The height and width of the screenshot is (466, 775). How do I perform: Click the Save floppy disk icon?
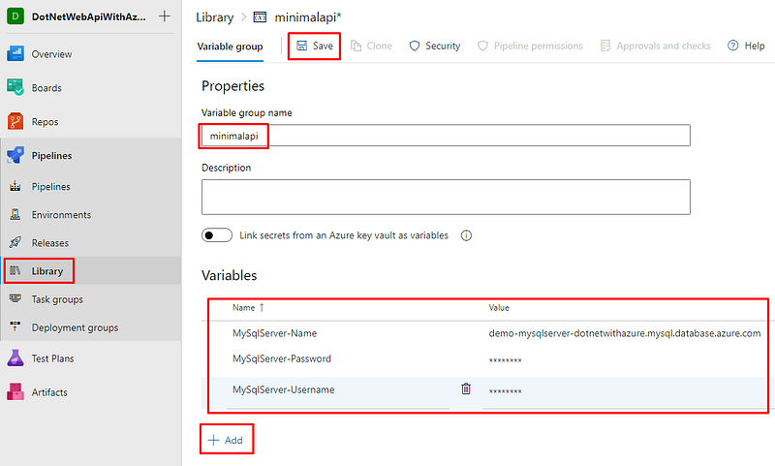point(301,46)
